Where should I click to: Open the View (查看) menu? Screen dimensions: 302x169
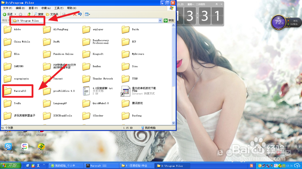click(33, 8)
